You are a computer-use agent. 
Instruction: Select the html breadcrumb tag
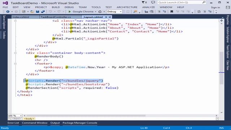click(17, 119)
